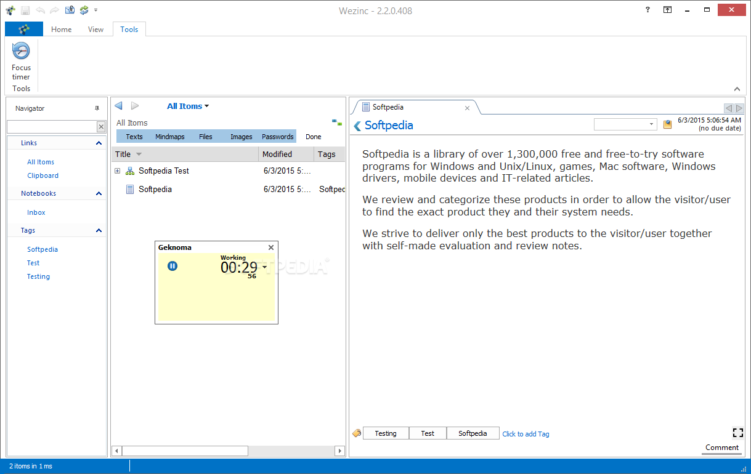Screen dimensions: 751x474
Task: Sort by the Modified column header
Action: click(x=286, y=154)
